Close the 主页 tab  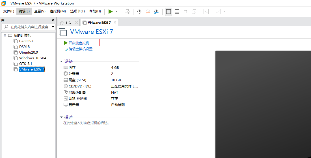pos(76,23)
